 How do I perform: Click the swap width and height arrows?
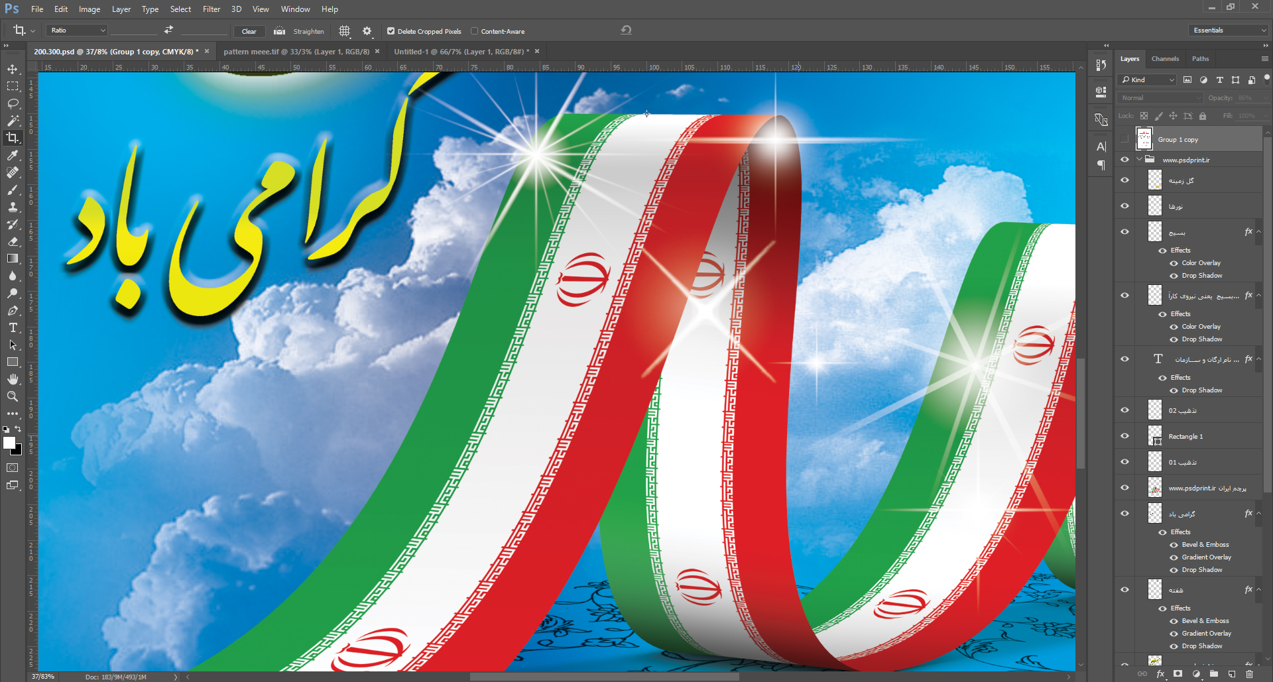[x=168, y=30]
